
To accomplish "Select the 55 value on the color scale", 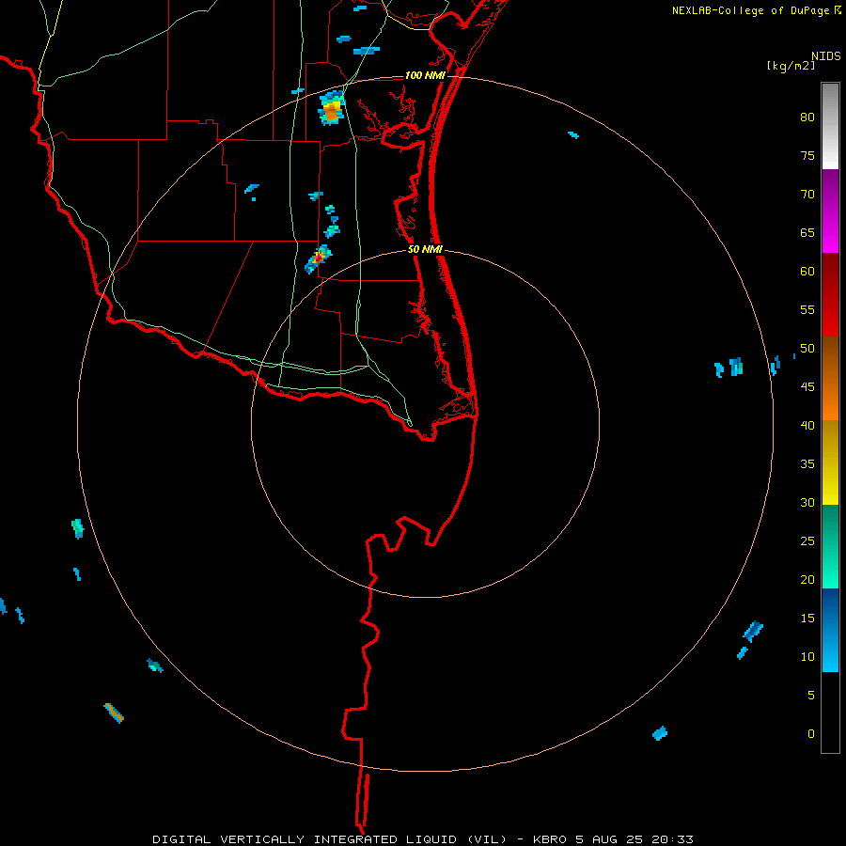I will tap(807, 309).
